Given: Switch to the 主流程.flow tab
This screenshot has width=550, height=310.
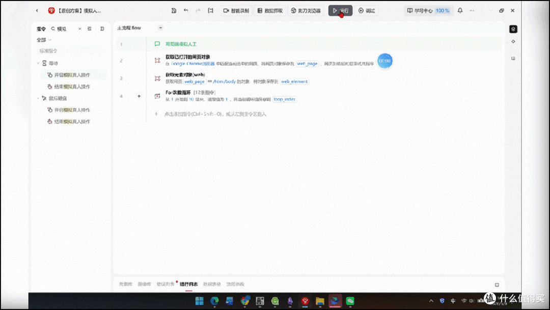Looking at the screenshot, I should click(x=129, y=27).
